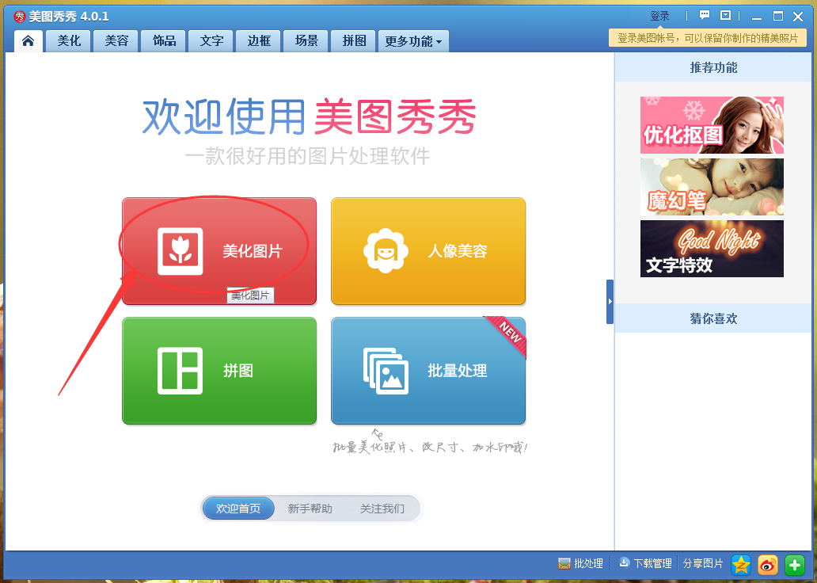Image resolution: width=817 pixels, height=583 pixels.
Task: Open the feedback speech bubble icon
Action: 705,16
